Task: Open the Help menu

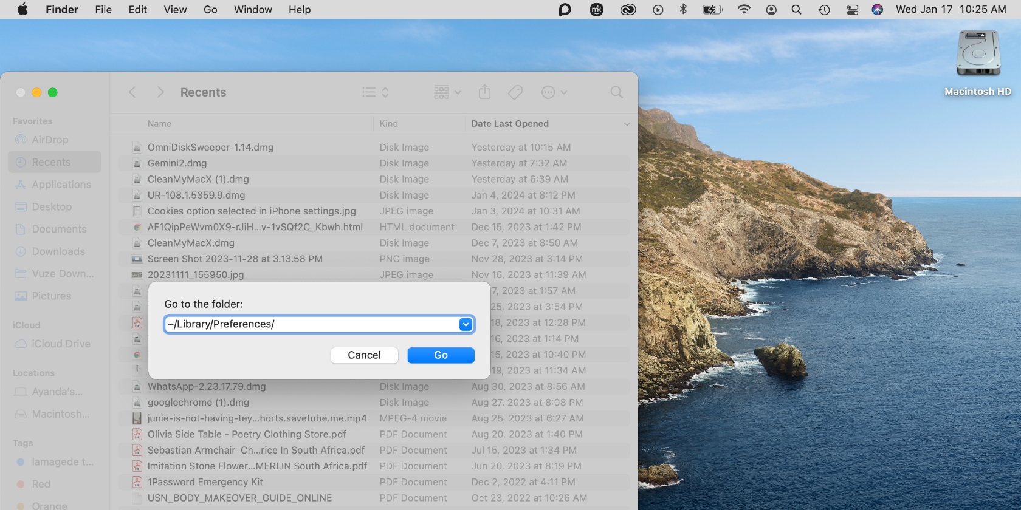Action: [x=300, y=9]
